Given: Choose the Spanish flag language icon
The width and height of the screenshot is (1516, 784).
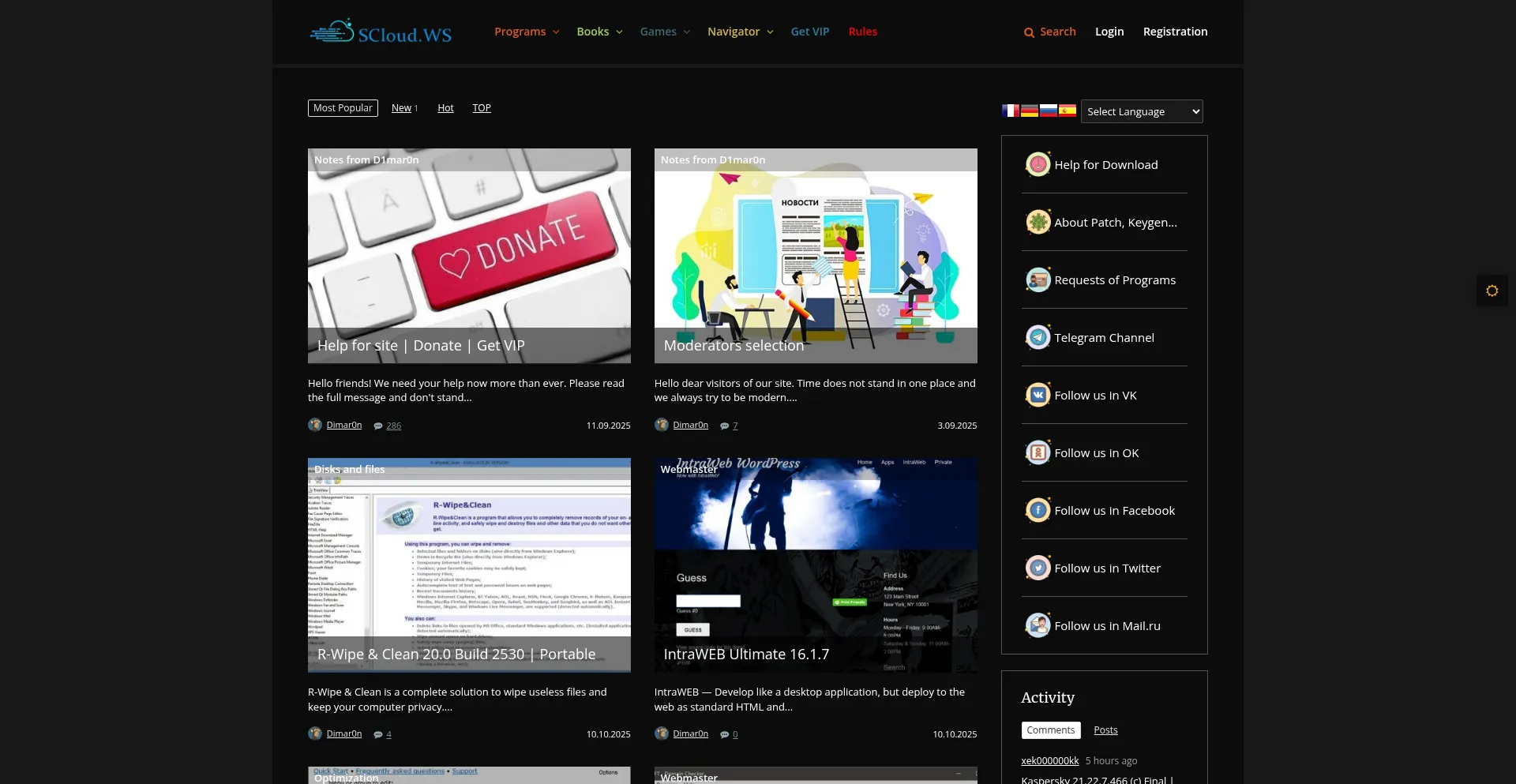Looking at the screenshot, I should (1067, 111).
